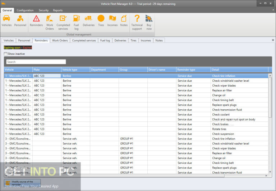Select 'Check and repair rust spot on body'
Image resolution: width=276 pixels, height=191 pixels.
click(136, 119)
